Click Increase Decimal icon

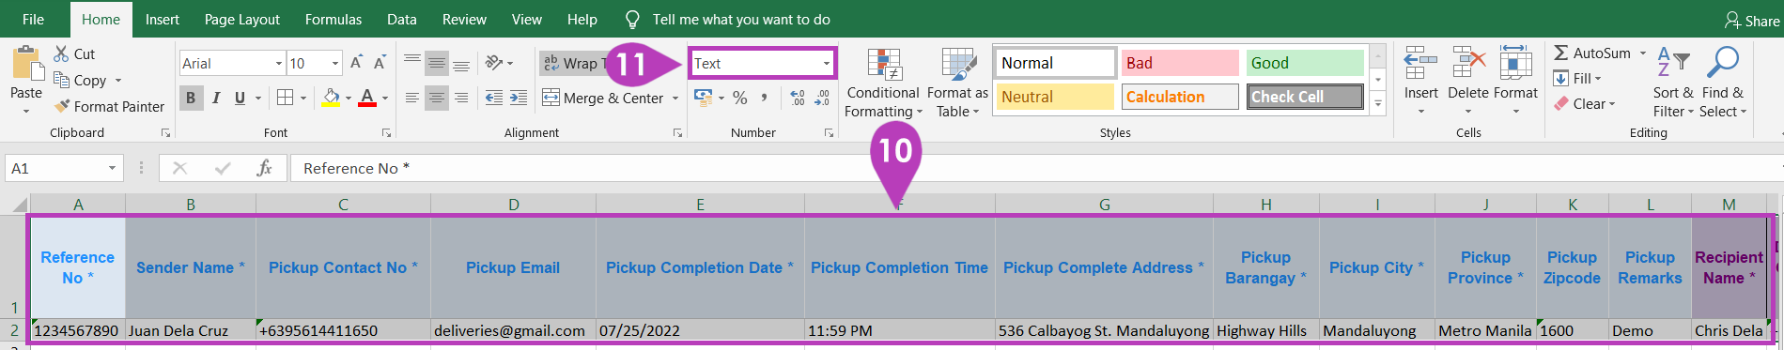point(798,98)
